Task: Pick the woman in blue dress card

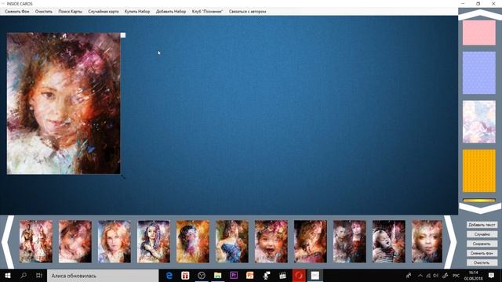Action: (232, 241)
